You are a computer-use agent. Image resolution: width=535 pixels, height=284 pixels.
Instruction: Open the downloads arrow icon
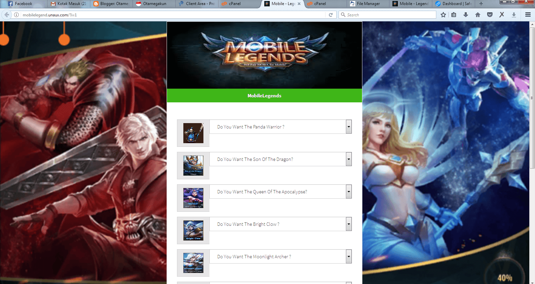pyautogui.click(x=465, y=15)
